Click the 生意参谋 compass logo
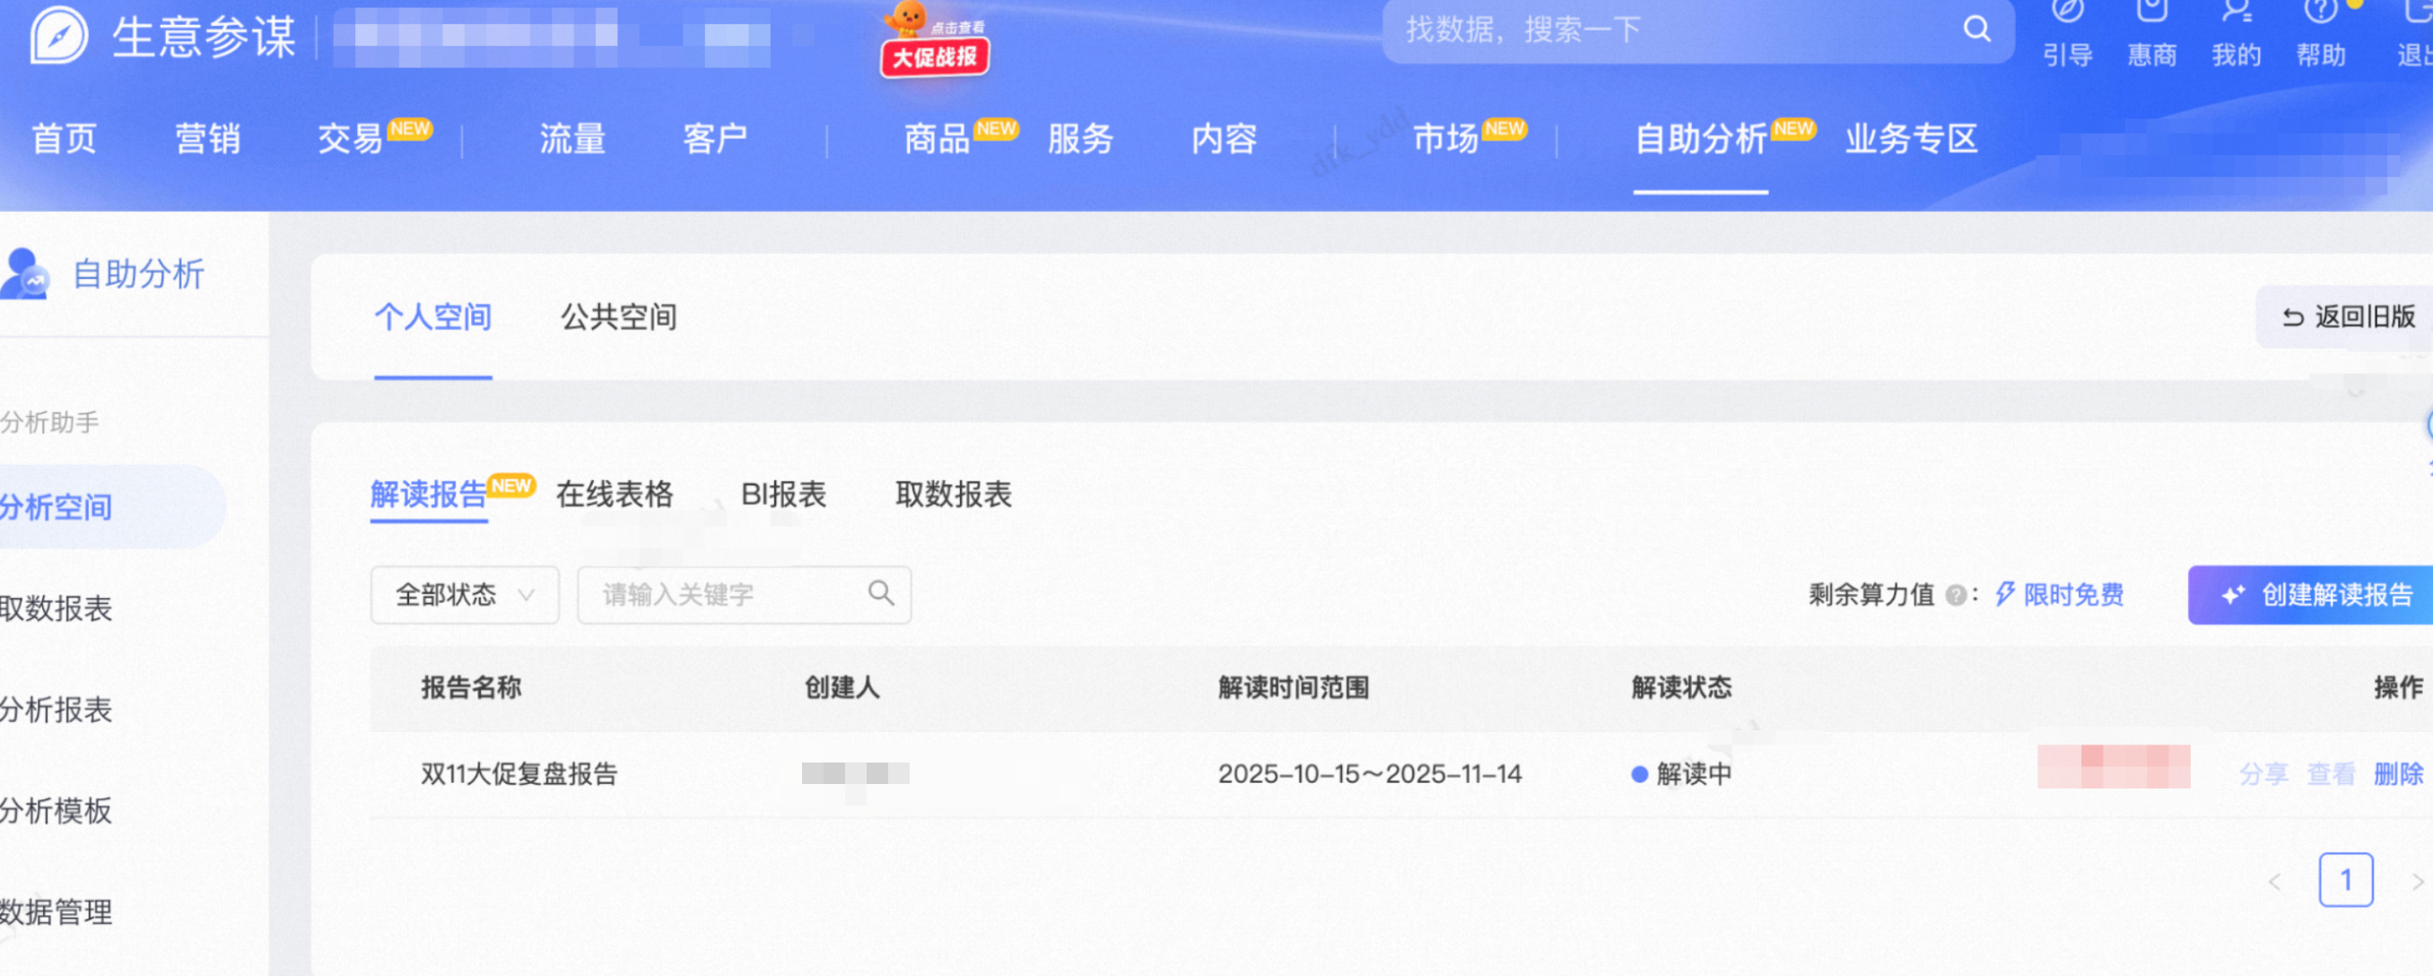Screen dimensions: 2433x976 click(58, 35)
